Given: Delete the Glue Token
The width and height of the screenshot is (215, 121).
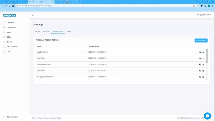Looking at the screenshot, I should 203,58.
